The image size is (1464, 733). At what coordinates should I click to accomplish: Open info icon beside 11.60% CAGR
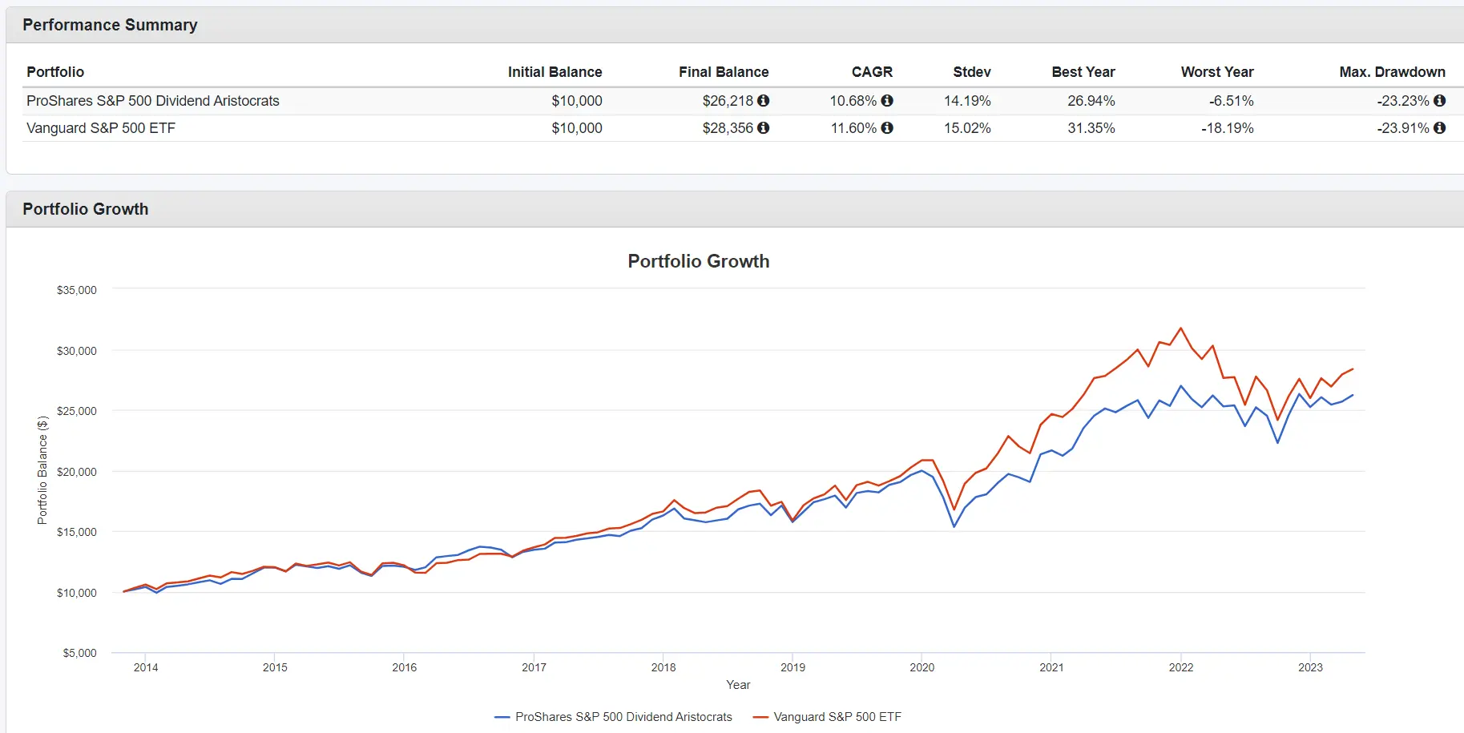coord(887,128)
